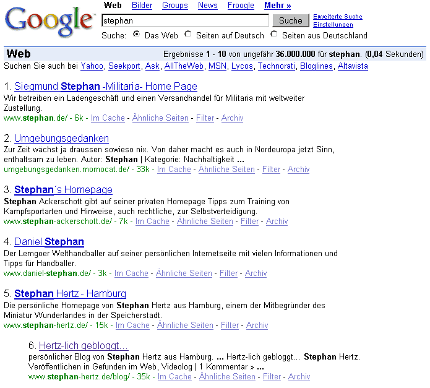Select the 'Das Web' radio button

[137, 35]
